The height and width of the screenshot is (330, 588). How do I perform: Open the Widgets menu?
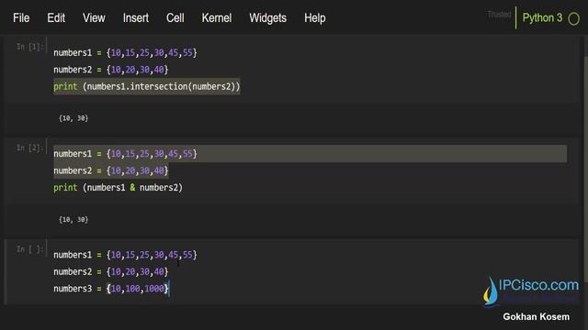pyautogui.click(x=267, y=18)
